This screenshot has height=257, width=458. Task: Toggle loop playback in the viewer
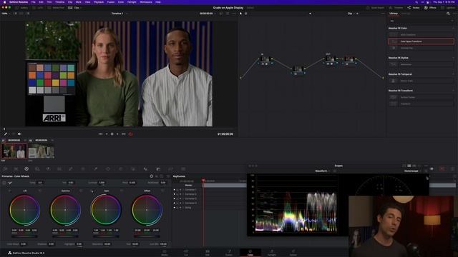130,134
